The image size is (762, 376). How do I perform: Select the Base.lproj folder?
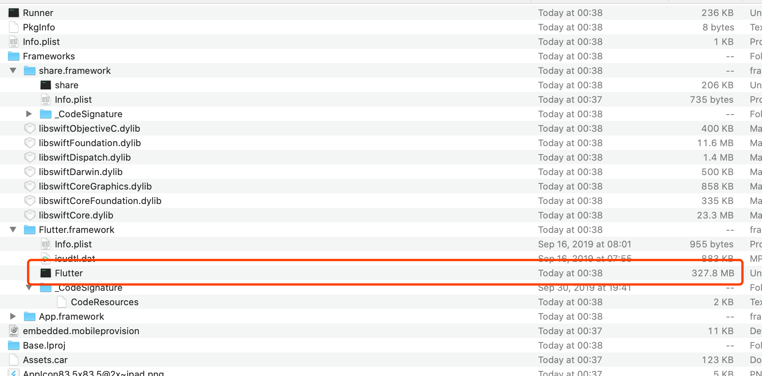pyautogui.click(x=44, y=345)
